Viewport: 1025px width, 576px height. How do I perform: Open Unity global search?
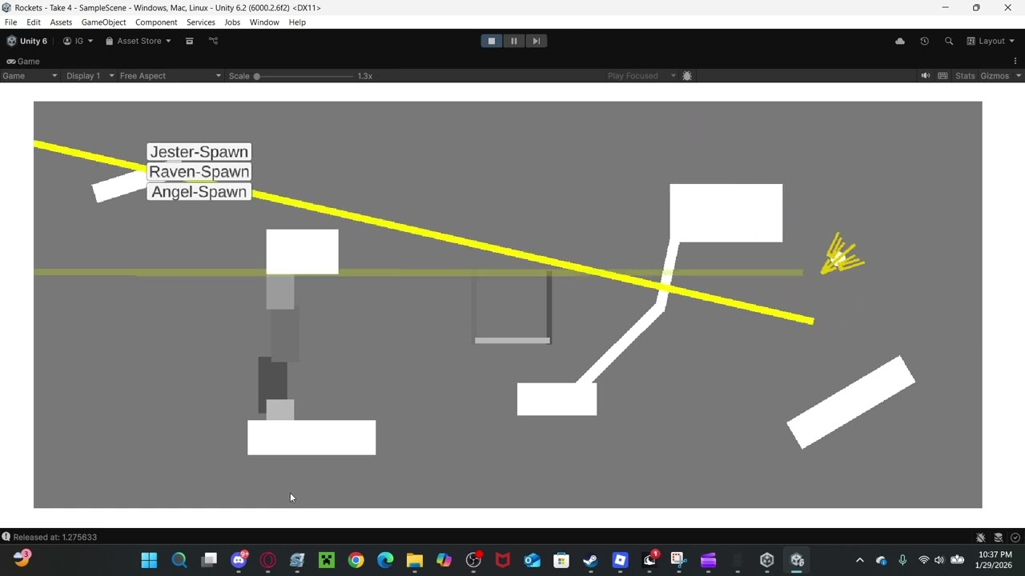[949, 41]
